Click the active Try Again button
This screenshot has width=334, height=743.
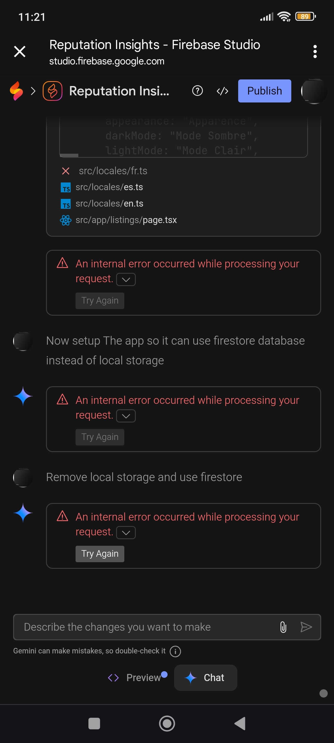click(x=100, y=554)
